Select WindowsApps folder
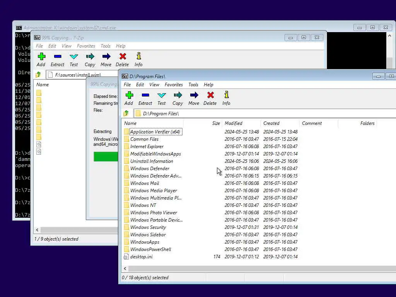 click(145, 242)
